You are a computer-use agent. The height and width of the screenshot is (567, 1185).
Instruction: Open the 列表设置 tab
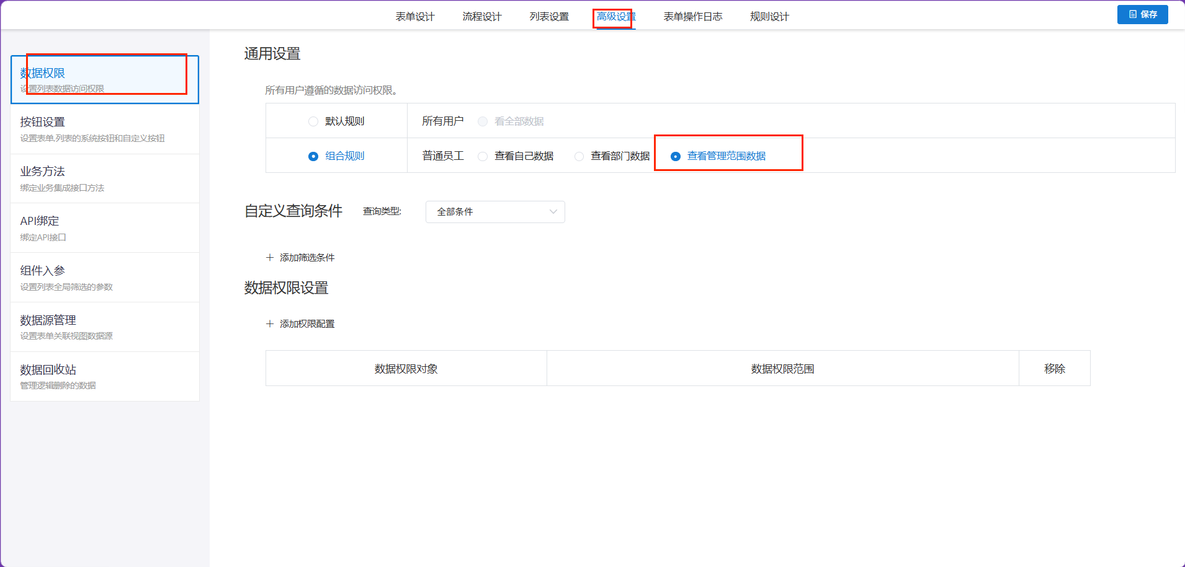(x=549, y=17)
